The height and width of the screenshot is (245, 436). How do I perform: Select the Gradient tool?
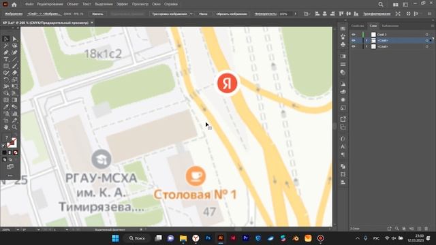click(14, 100)
